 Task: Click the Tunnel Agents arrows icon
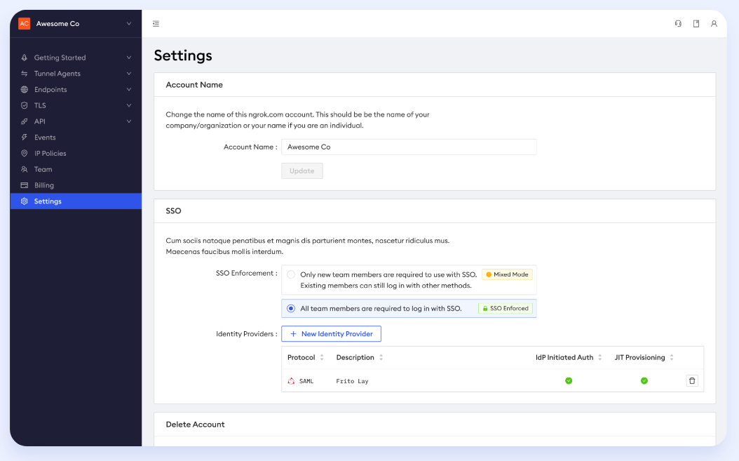click(25, 74)
